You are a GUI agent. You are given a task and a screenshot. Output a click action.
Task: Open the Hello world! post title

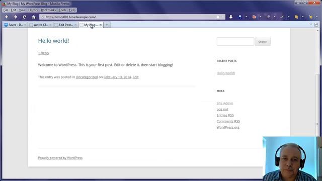tap(53, 41)
